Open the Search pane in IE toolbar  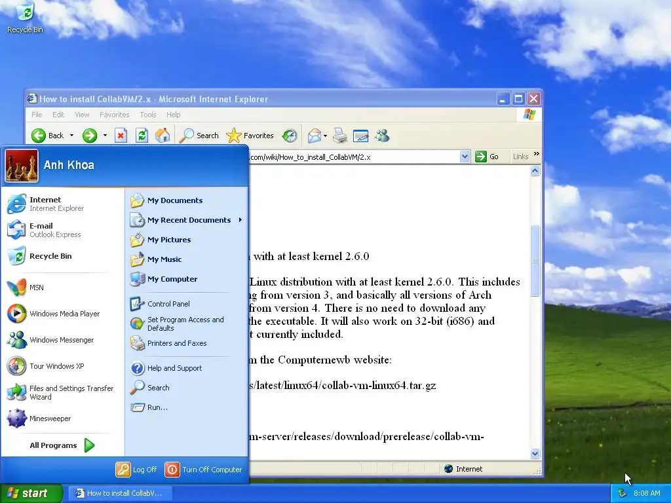(199, 136)
